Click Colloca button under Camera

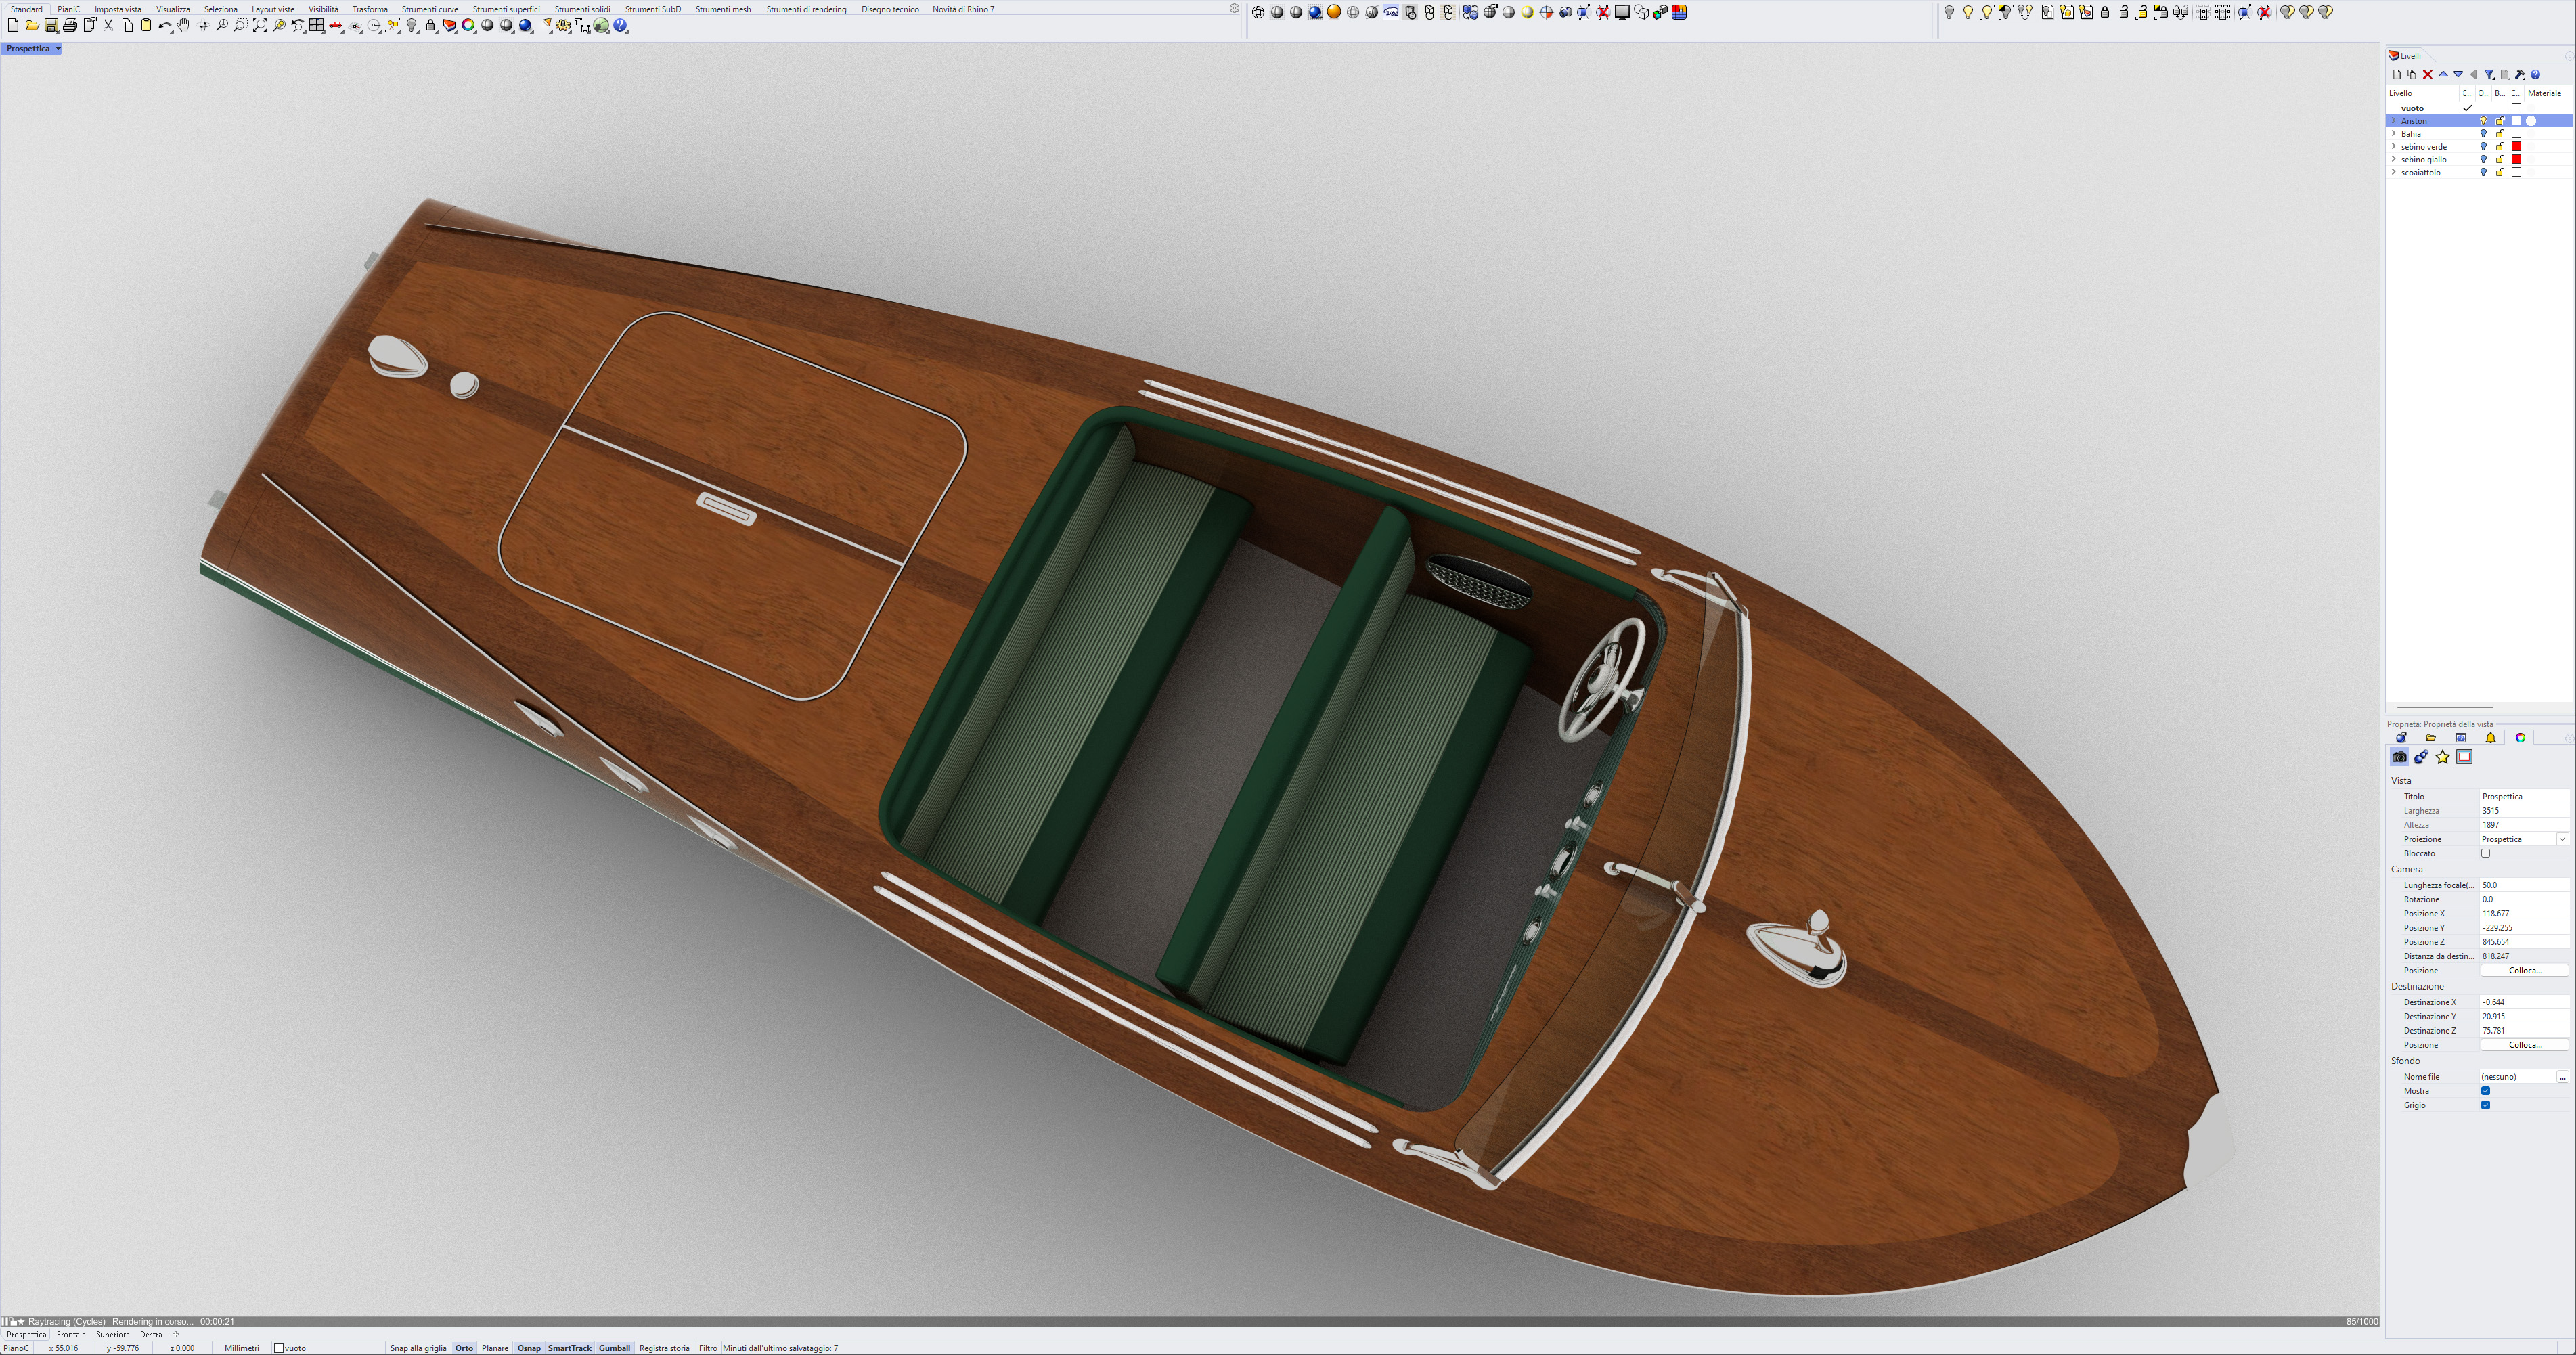point(2524,970)
